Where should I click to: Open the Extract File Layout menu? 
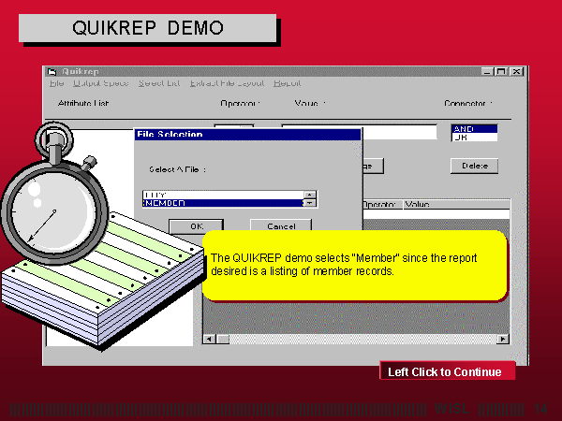[x=227, y=83]
